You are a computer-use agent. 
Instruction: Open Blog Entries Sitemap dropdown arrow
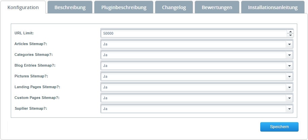pos(289,66)
